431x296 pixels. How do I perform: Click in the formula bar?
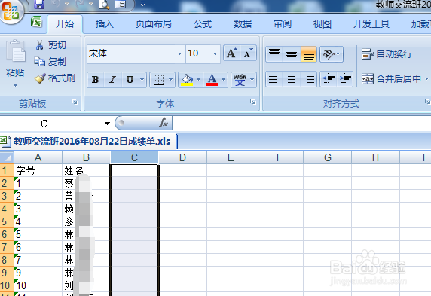[301, 123]
